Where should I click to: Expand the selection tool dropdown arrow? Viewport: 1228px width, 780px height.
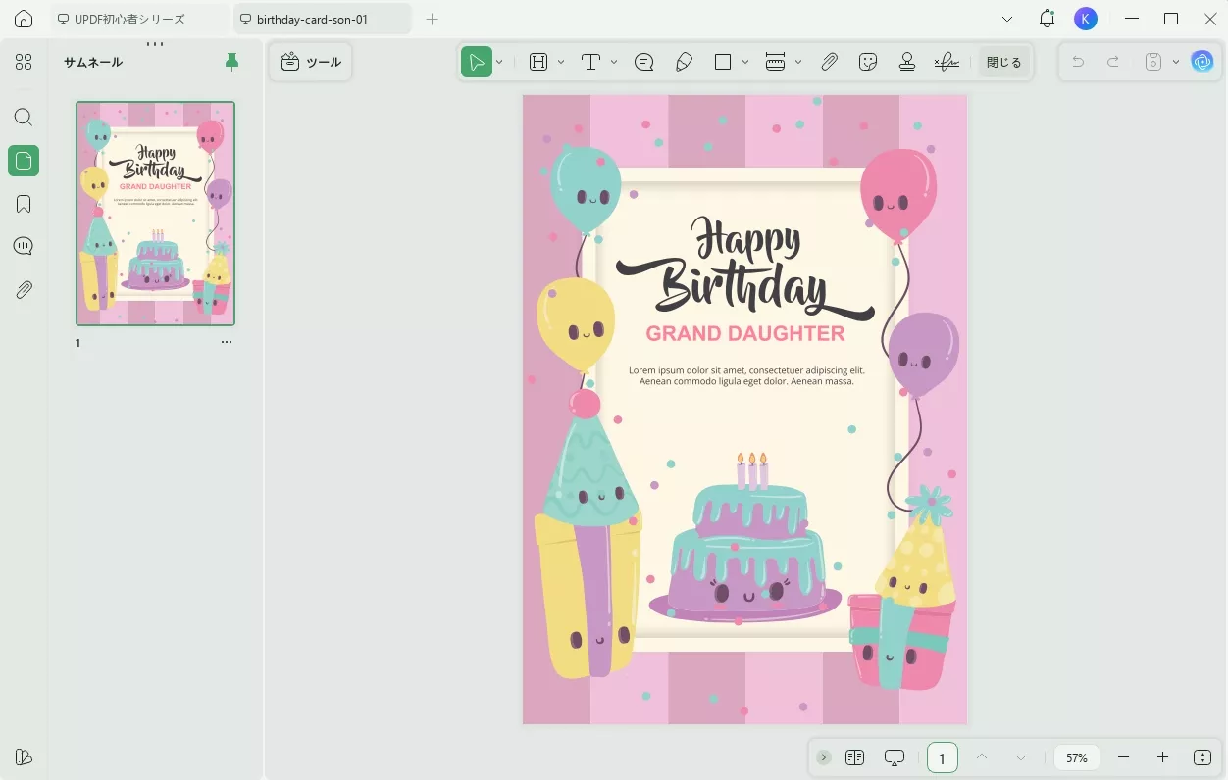[x=499, y=62]
